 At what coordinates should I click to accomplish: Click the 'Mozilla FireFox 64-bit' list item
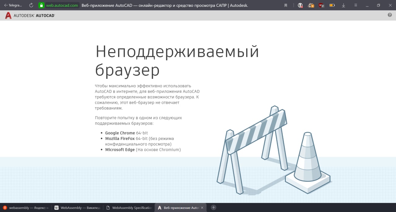coord(140,141)
